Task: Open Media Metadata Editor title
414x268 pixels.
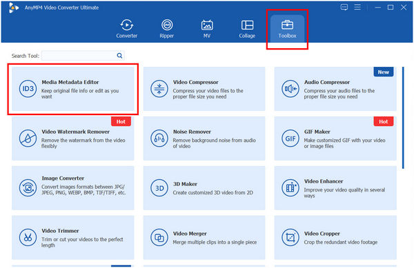Action: pos(70,82)
